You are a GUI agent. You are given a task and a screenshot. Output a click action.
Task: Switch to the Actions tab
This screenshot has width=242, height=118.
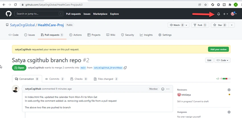point(75,35)
